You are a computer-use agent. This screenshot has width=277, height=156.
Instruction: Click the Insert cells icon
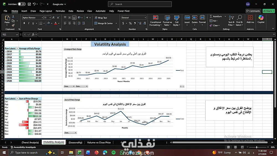point(187,18)
